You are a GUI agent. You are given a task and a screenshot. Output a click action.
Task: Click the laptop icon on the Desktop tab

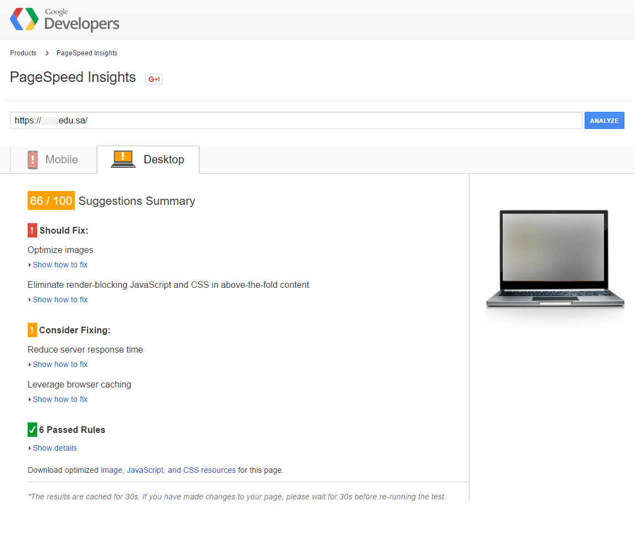pyautogui.click(x=123, y=159)
